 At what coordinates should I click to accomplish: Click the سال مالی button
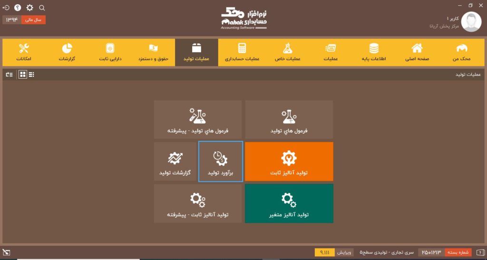click(33, 20)
